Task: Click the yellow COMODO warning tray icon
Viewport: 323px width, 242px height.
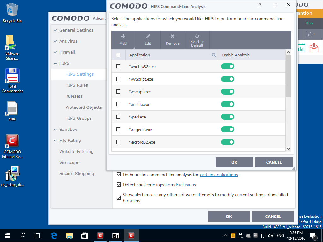Action: (x=233, y=236)
